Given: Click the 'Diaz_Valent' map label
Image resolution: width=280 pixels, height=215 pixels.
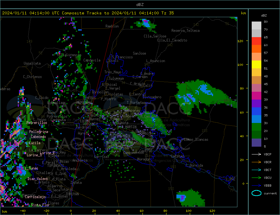Looking at the screenshot, I should coord(38,179).
